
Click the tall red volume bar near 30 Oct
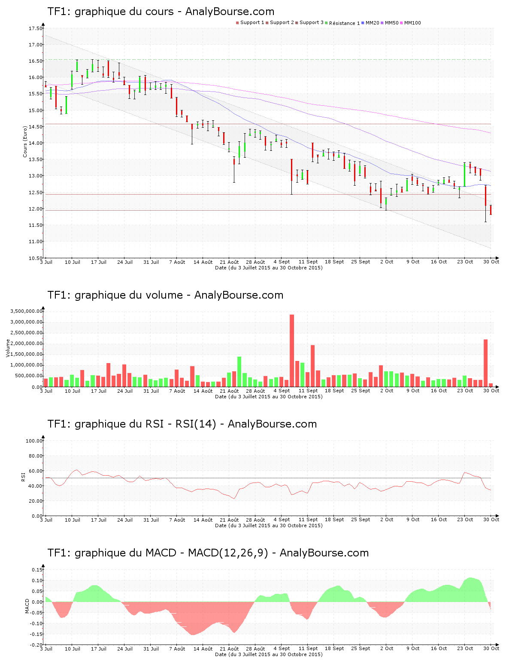485,363
